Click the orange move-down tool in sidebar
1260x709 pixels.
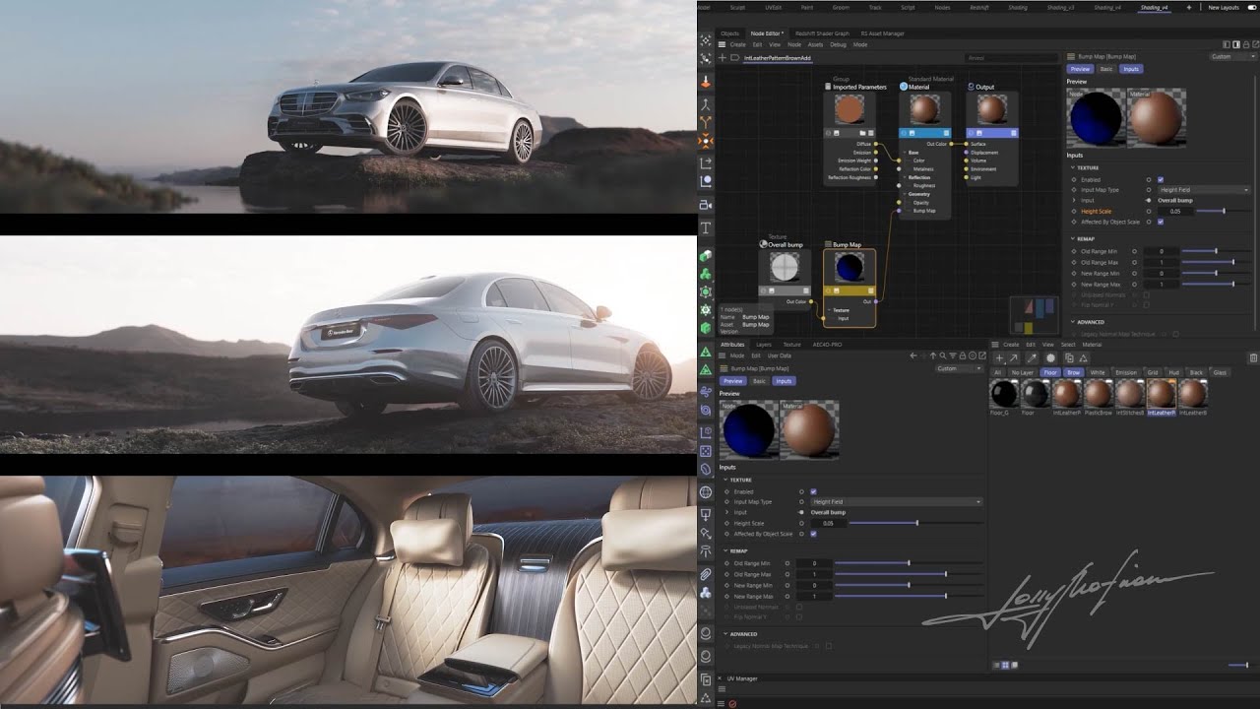[706, 82]
